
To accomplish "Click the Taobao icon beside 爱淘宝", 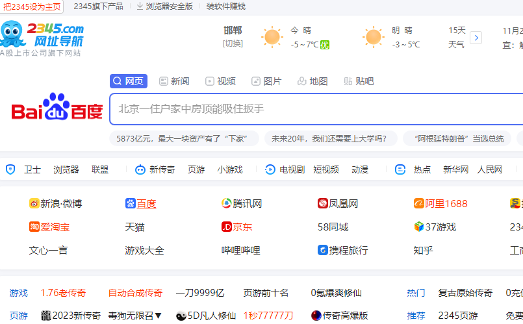I will pyautogui.click(x=34, y=227).
